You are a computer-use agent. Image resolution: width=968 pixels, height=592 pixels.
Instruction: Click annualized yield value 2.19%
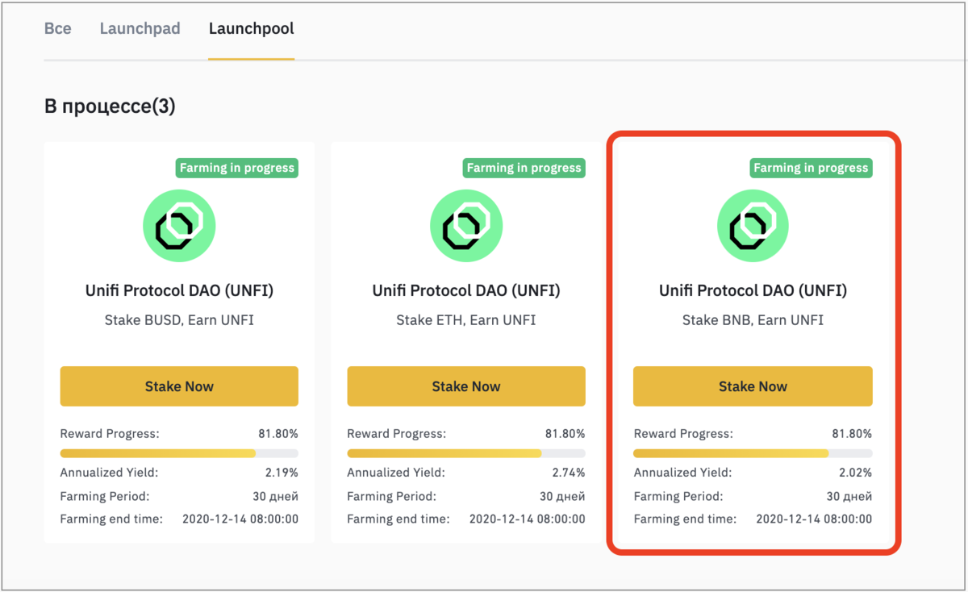(282, 473)
